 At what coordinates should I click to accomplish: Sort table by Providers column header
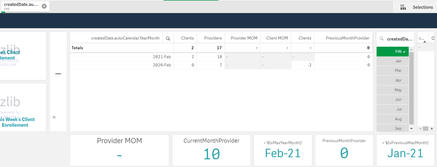(x=213, y=38)
